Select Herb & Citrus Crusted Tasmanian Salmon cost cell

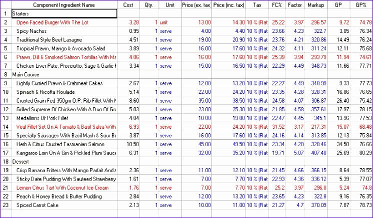pos(128,144)
